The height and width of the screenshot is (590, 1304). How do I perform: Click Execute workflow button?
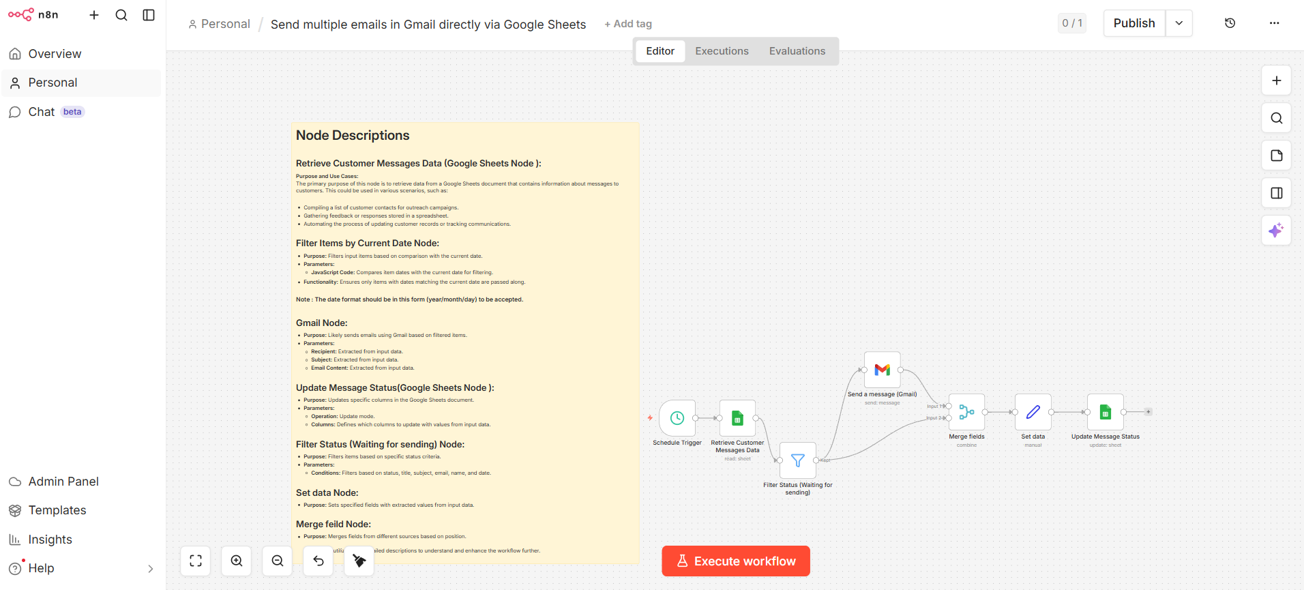coord(736,561)
